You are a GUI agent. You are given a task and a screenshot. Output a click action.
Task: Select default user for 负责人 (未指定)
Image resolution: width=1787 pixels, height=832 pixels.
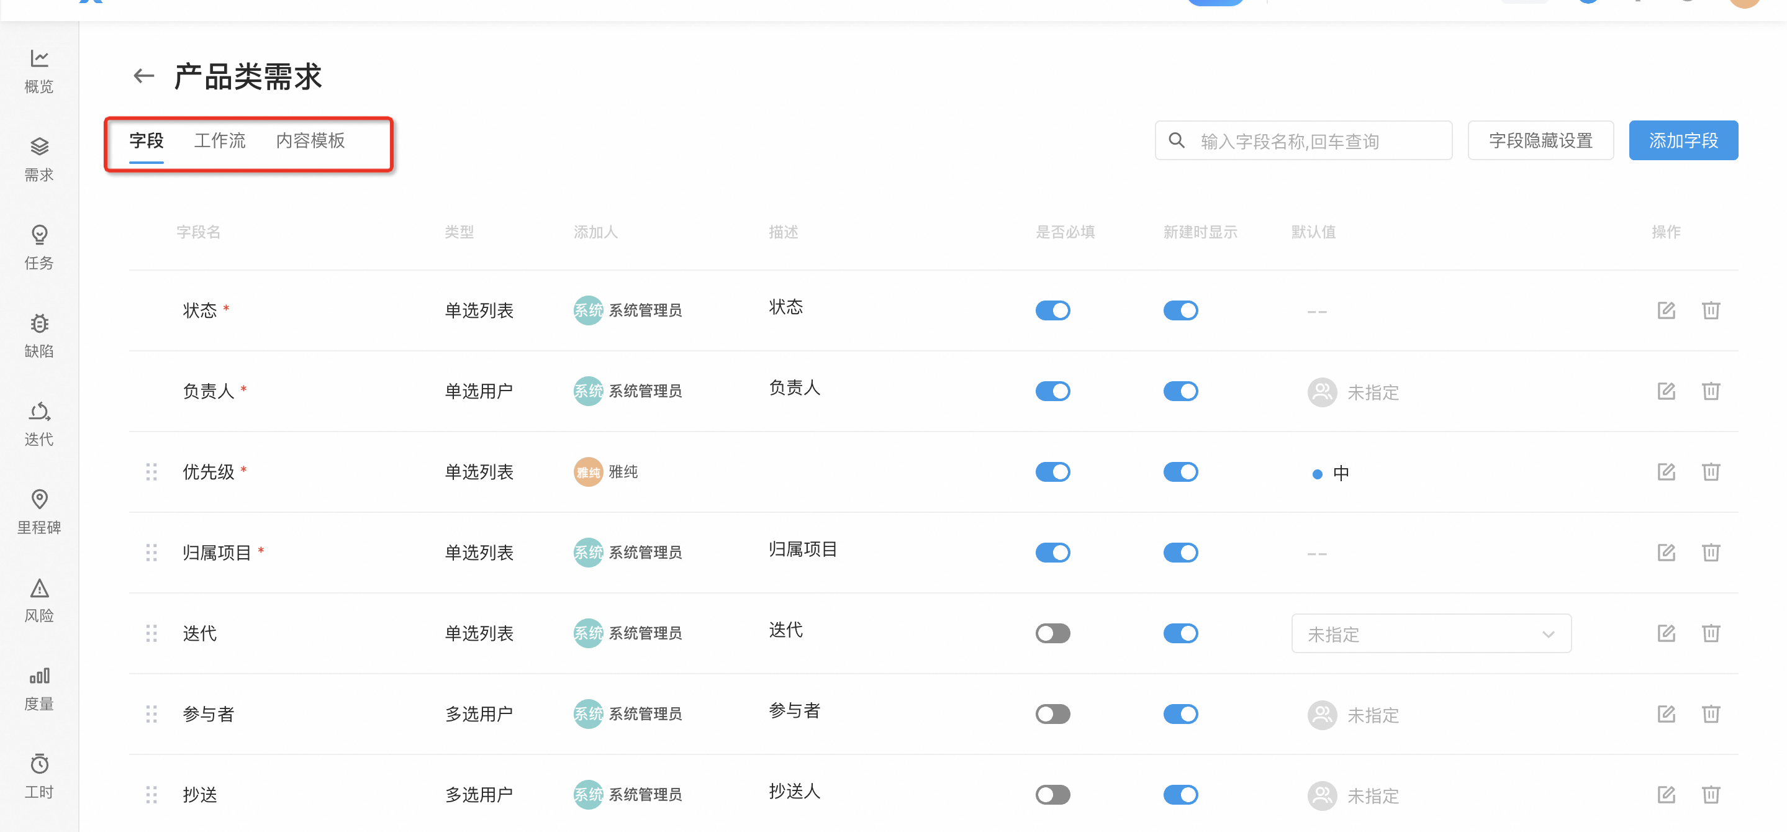tap(1353, 392)
